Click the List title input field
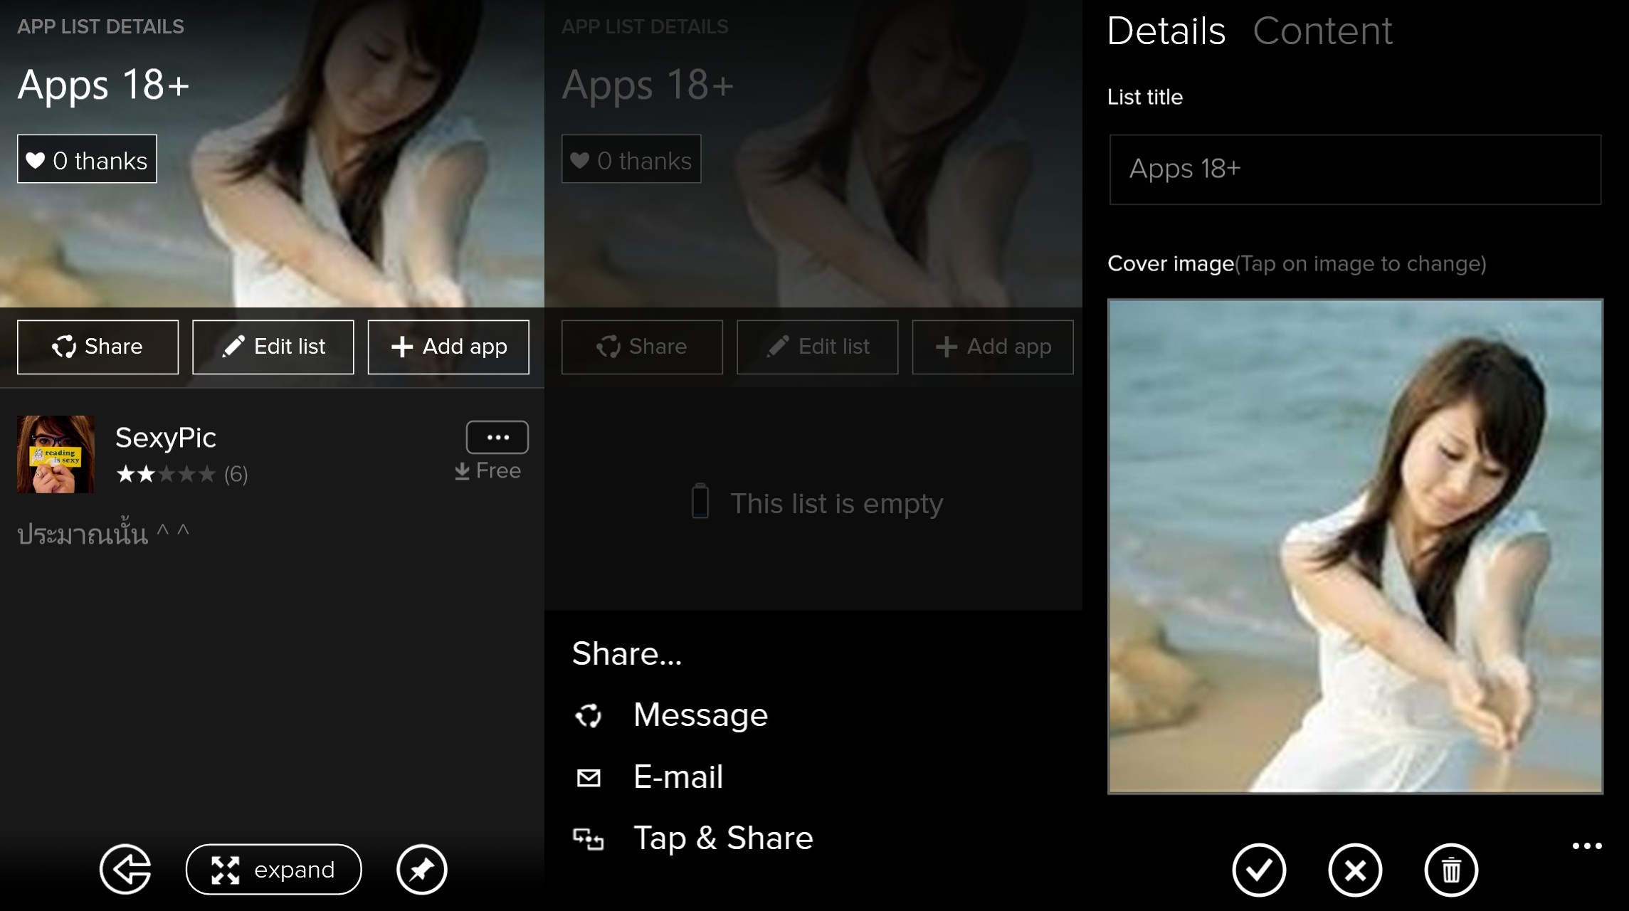 pos(1355,169)
